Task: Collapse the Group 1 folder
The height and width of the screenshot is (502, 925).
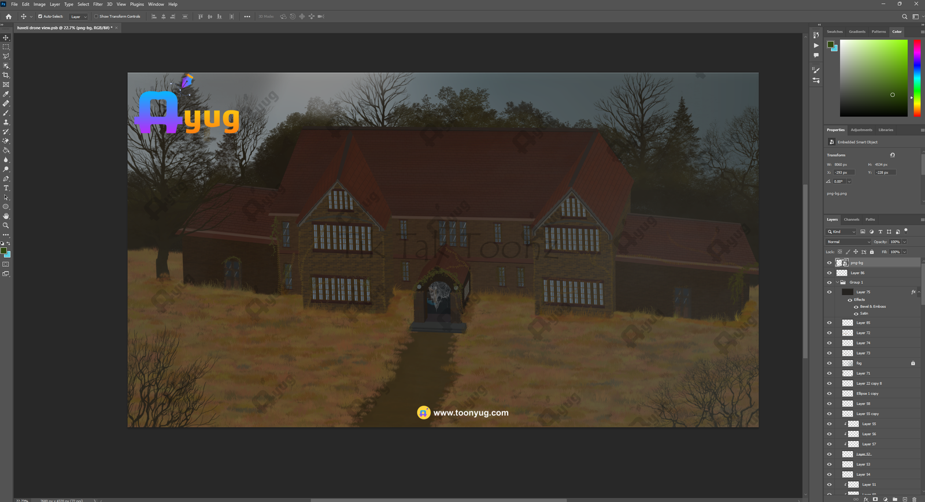Action: [x=837, y=282]
